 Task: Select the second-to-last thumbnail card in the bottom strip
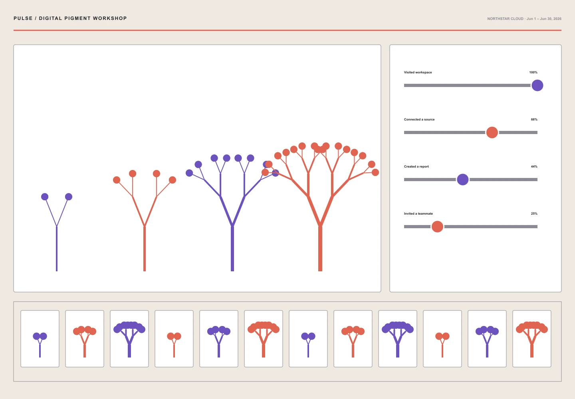487,339
